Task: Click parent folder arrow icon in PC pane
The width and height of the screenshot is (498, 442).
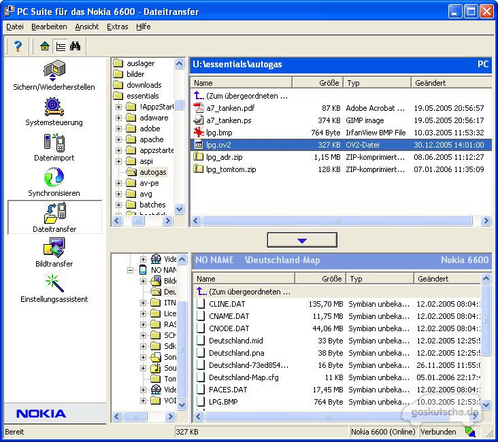Action: coord(199,96)
